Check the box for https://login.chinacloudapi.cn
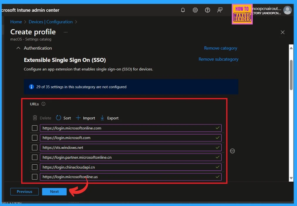The height and width of the screenshot is (206, 297). click(35, 167)
